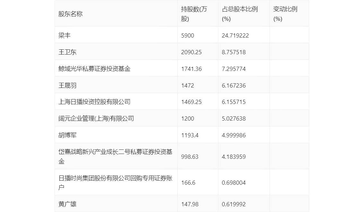Select percentage 4.999986

coord(234,135)
